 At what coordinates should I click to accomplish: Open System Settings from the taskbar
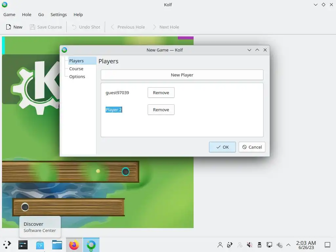[x=23, y=245]
